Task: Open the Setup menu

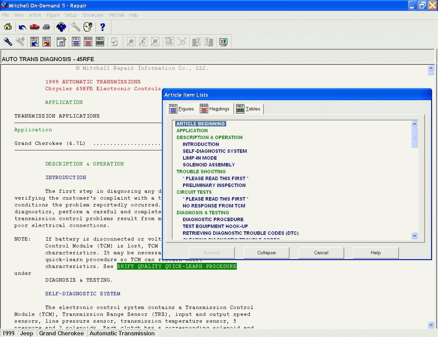Action: pyautogui.click(x=71, y=15)
